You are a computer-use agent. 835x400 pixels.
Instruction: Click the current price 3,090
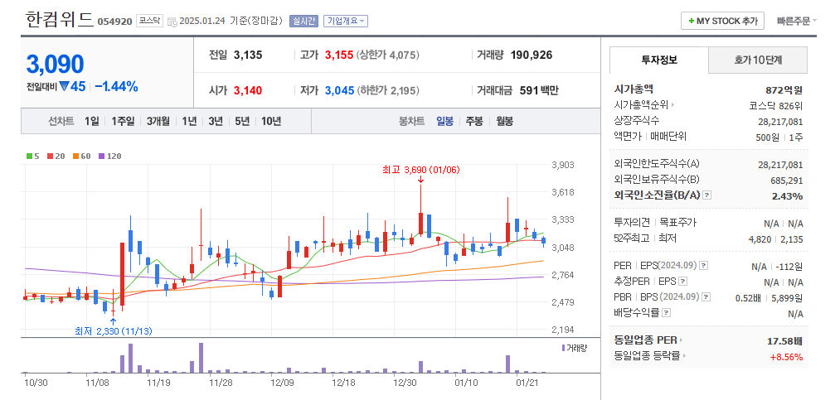(55, 64)
